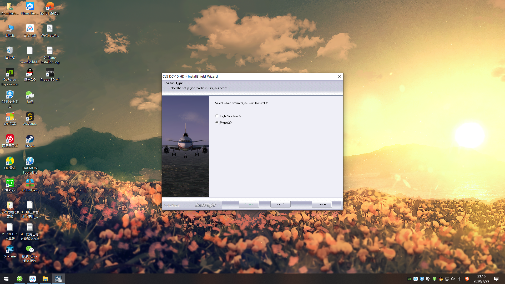Click Next to proceed installation

[x=280, y=204]
